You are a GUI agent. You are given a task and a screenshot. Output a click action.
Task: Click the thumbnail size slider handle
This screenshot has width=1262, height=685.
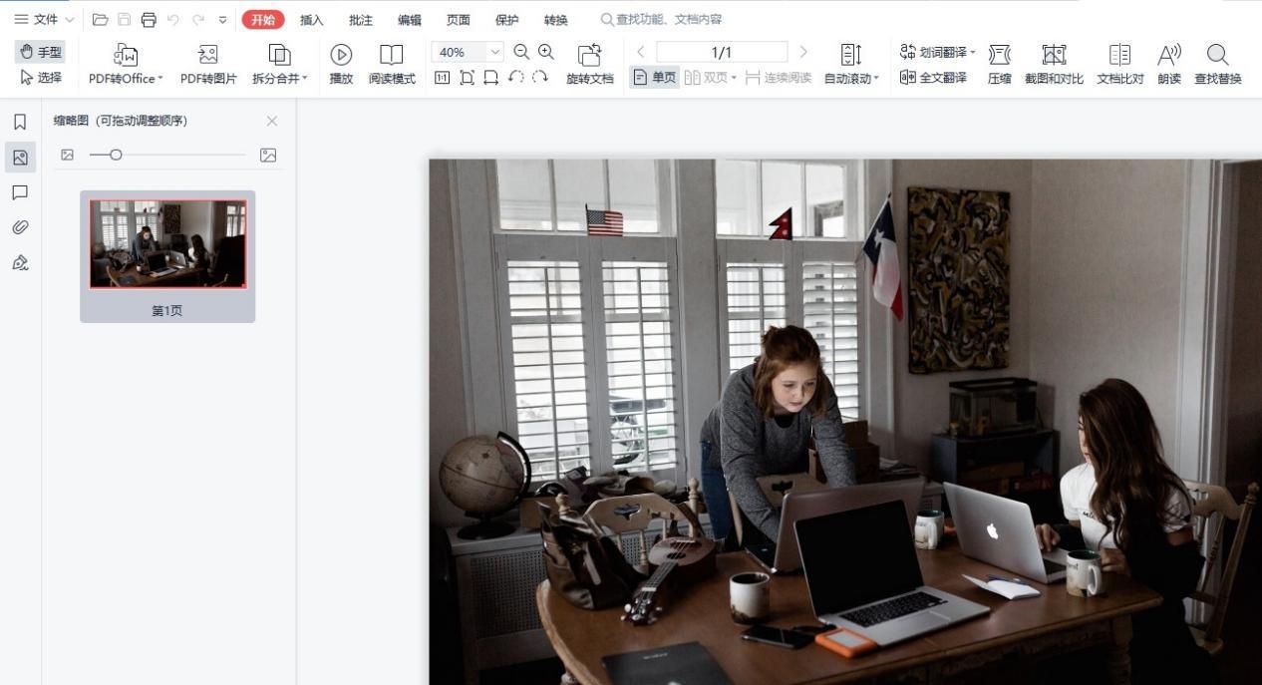(116, 155)
